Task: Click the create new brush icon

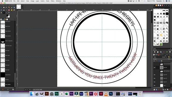Action: tap(158, 52)
